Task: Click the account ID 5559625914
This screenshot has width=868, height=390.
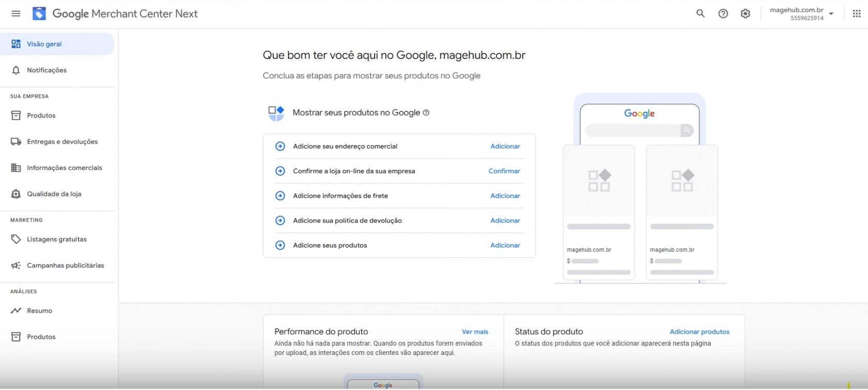Action: [807, 18]
